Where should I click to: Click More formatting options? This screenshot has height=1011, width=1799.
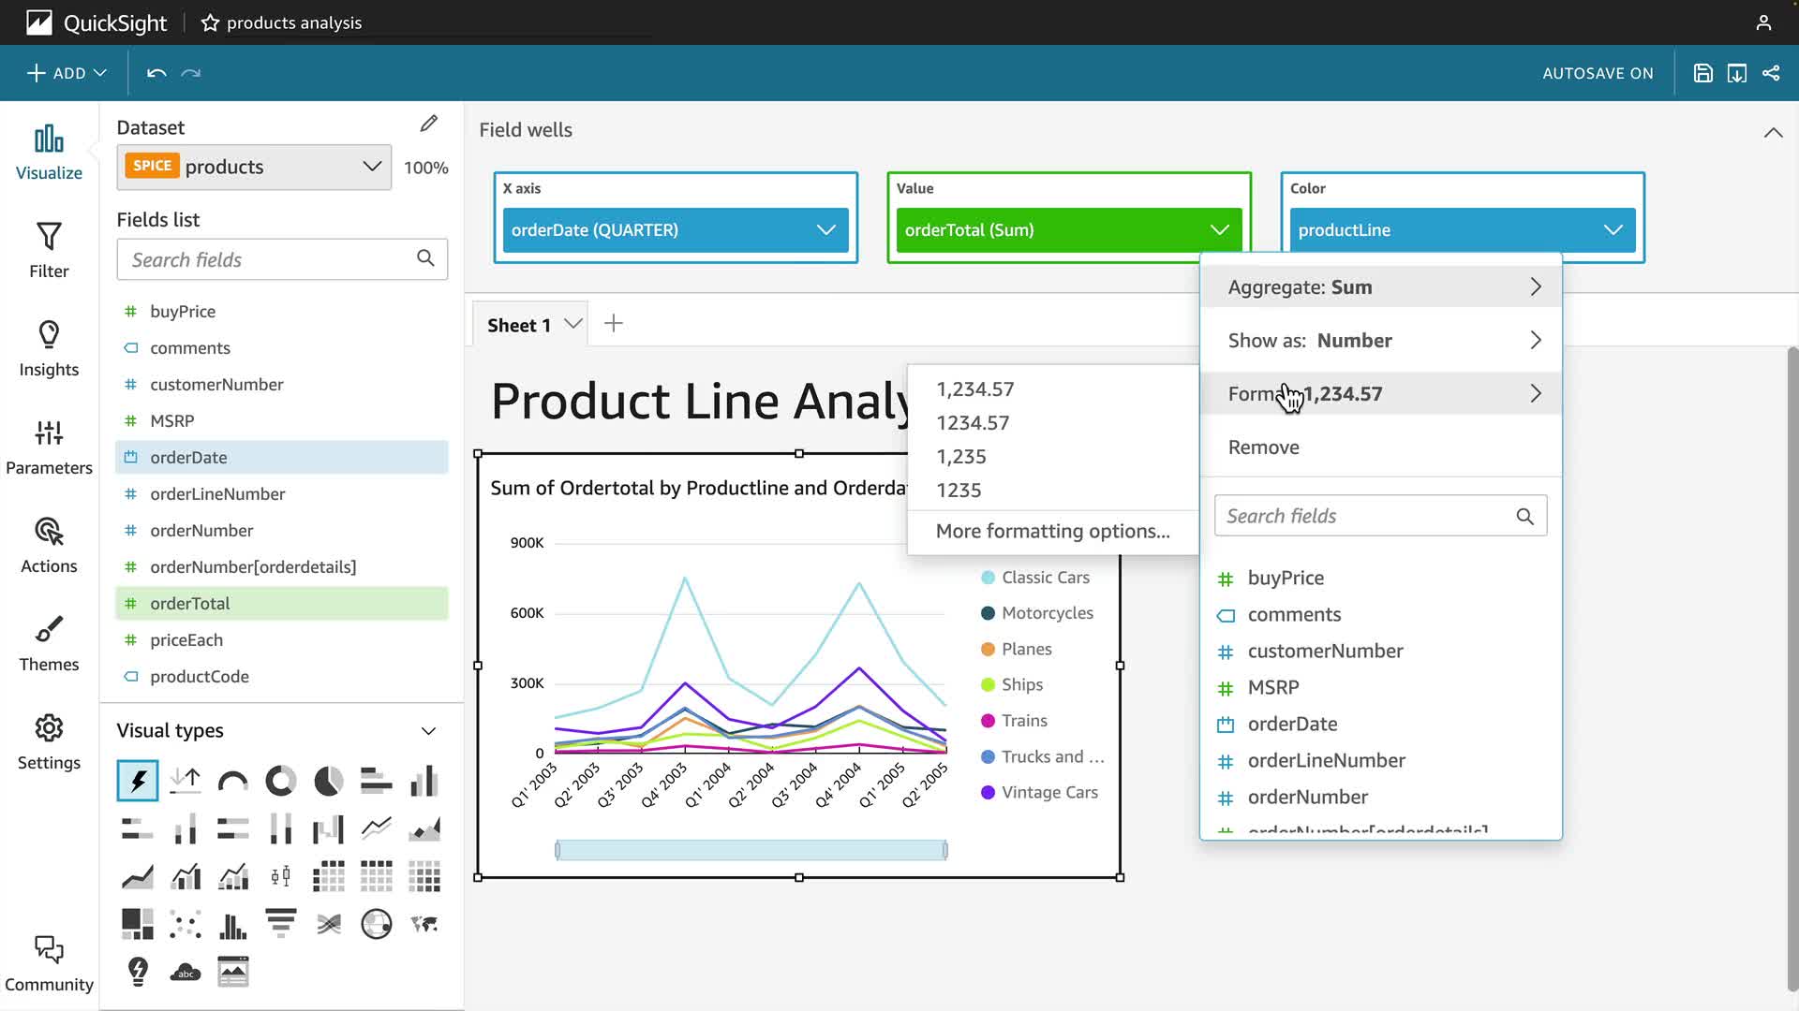coord(1052,531)
